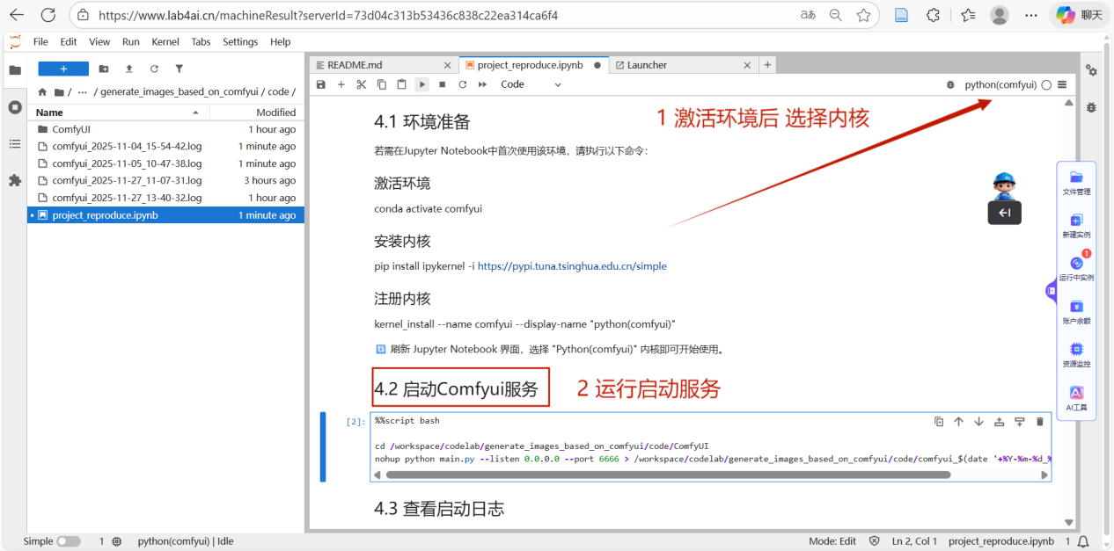Click the blue new launcher button

click(63, 69)
